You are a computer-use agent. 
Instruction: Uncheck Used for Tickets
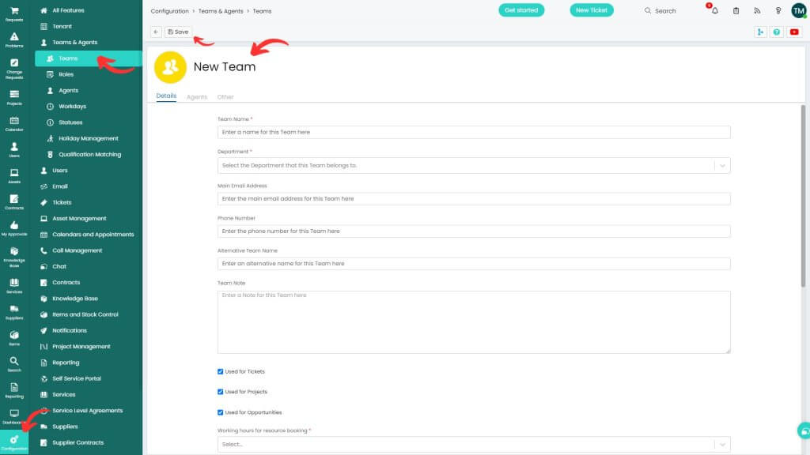point(219,371)
